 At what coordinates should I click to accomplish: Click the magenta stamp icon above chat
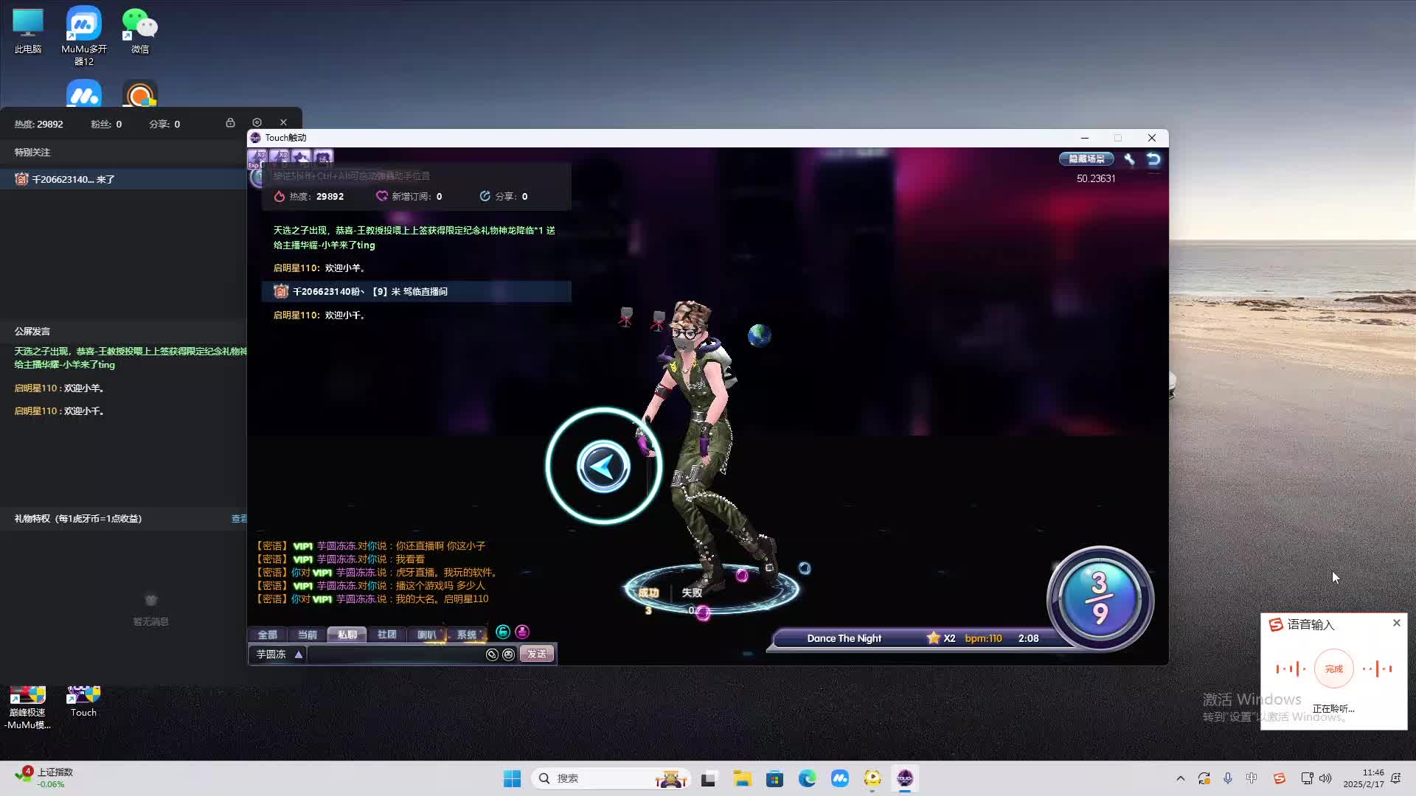(x=522, y=632)
